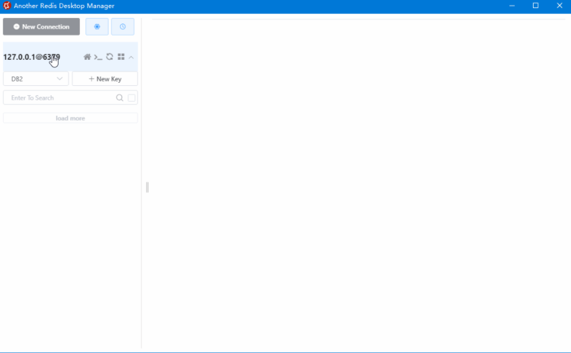
Task: Select the 127.0.0.1@6379 connection name
Action: tap(32, 57)
